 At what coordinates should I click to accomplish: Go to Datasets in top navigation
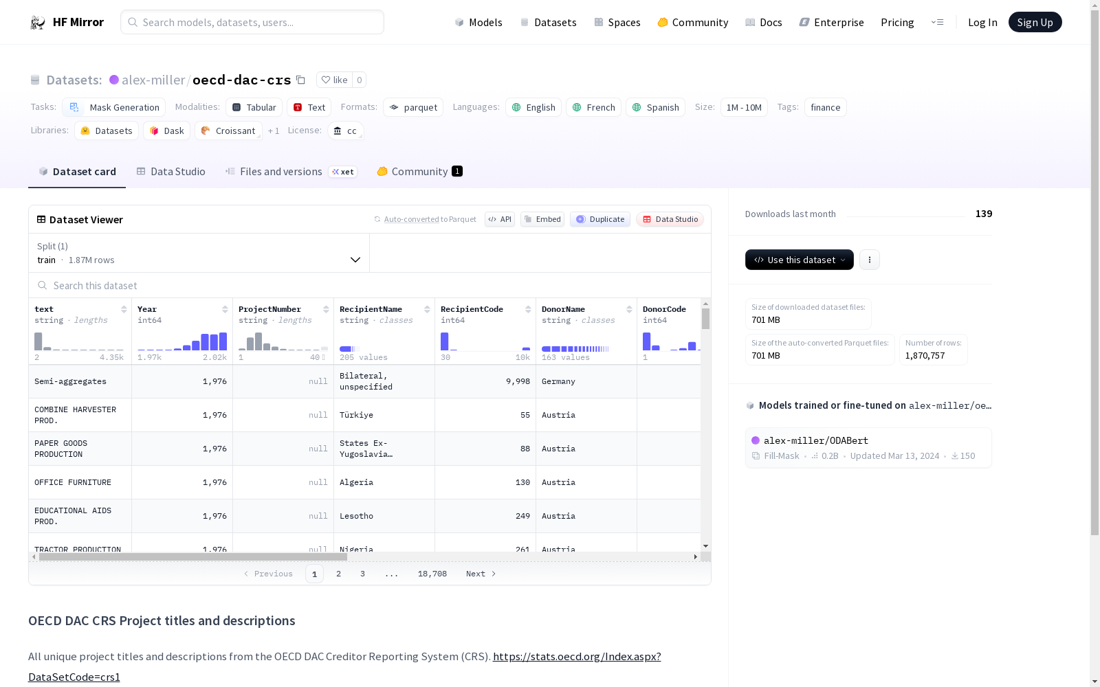pos(548,23)
